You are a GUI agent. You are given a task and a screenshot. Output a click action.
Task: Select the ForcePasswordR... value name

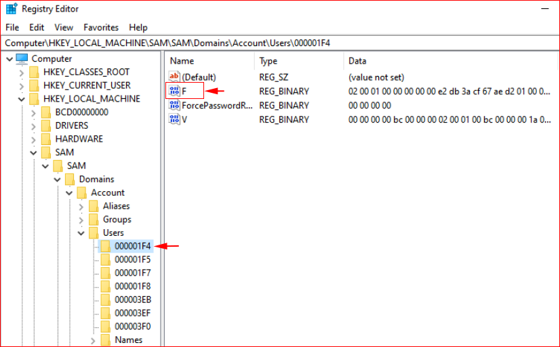tap(217, 106)
